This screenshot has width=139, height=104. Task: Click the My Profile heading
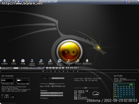118,76
